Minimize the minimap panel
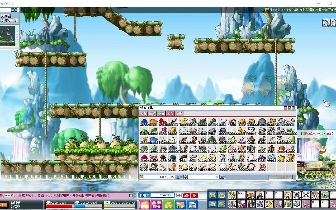The width and height of the screenshot is (336, 210). pos(12,10)
